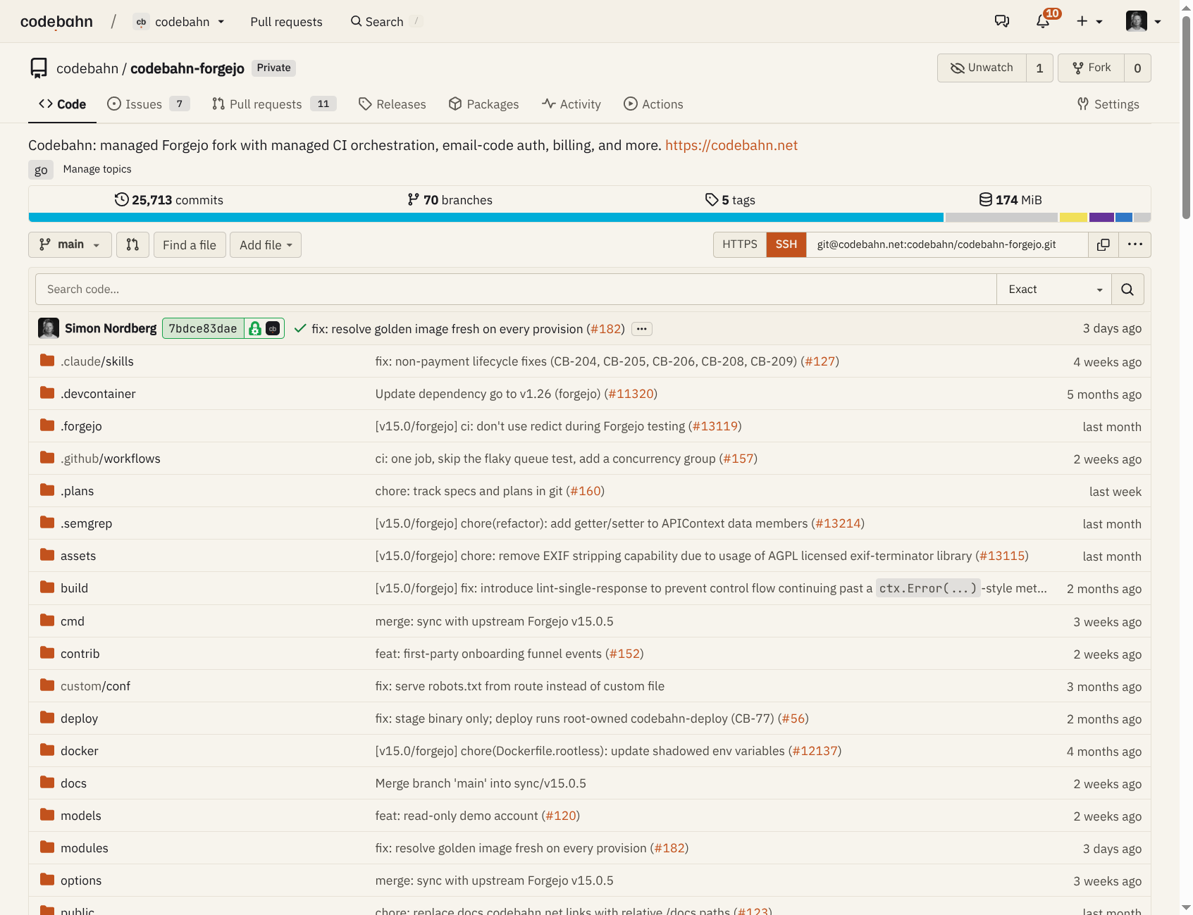Focus the Search code field
The image size is (1193, 915).
[x=516, y=290]
